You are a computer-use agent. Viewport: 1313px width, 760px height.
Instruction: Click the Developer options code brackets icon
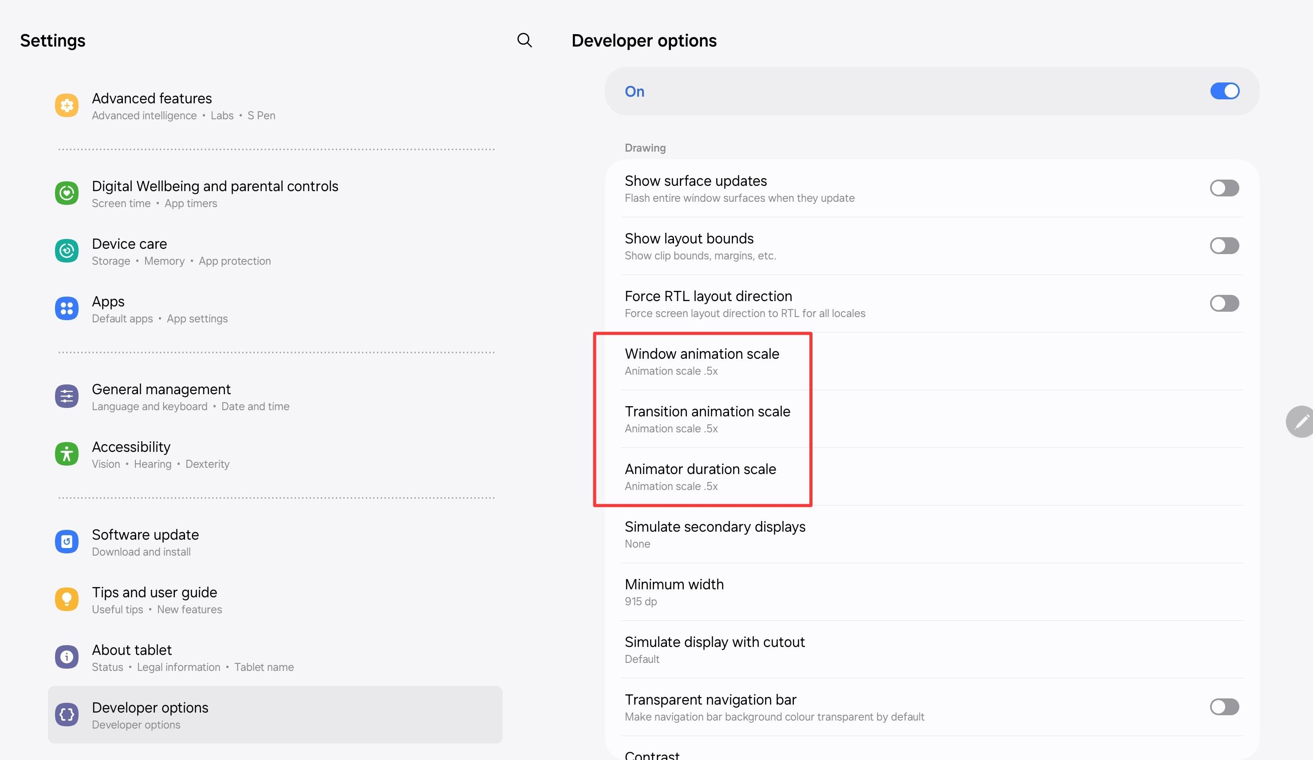click(x=67, y=714)
